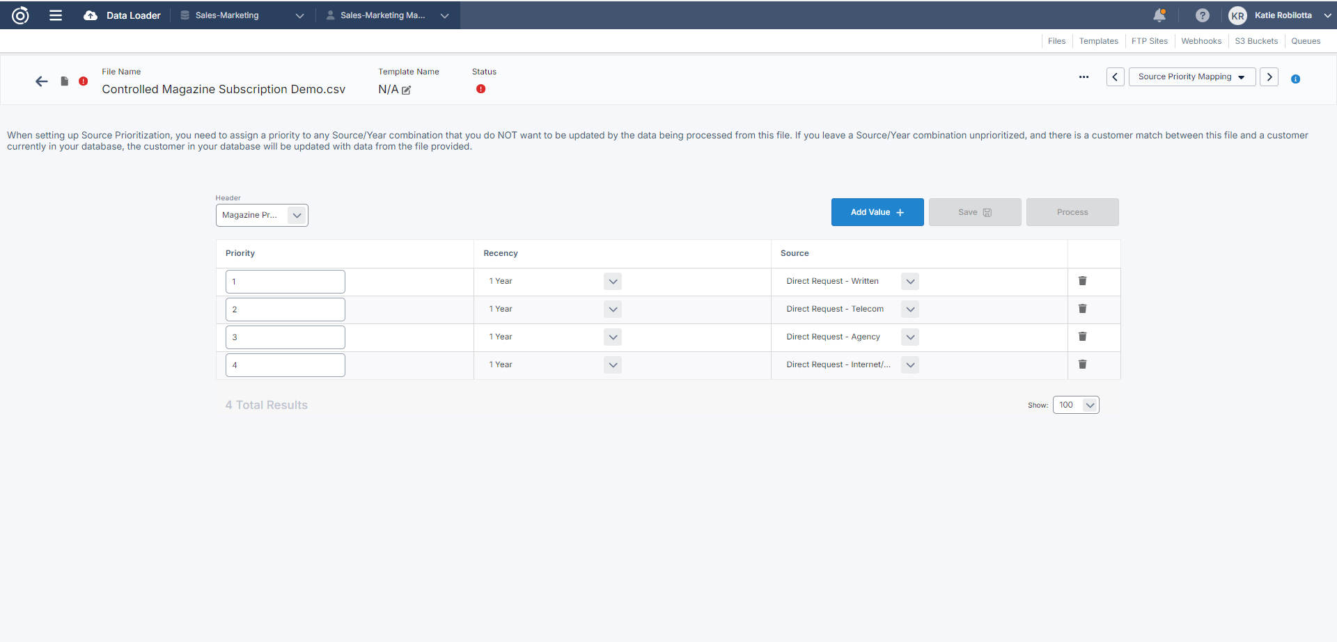Expand Source dropdown for Direct Request - Telecom
1337x642 pixels.
[909, 310]
